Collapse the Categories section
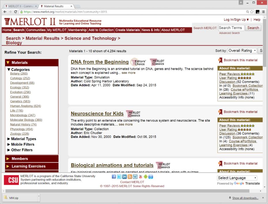This screenshot has height=204, width=268. 9,70
